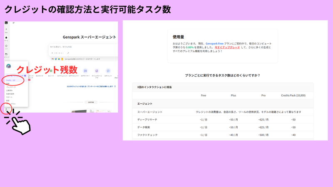Click the Free column header
Viewport: 333px width, 187px height.
coord(204,96)
